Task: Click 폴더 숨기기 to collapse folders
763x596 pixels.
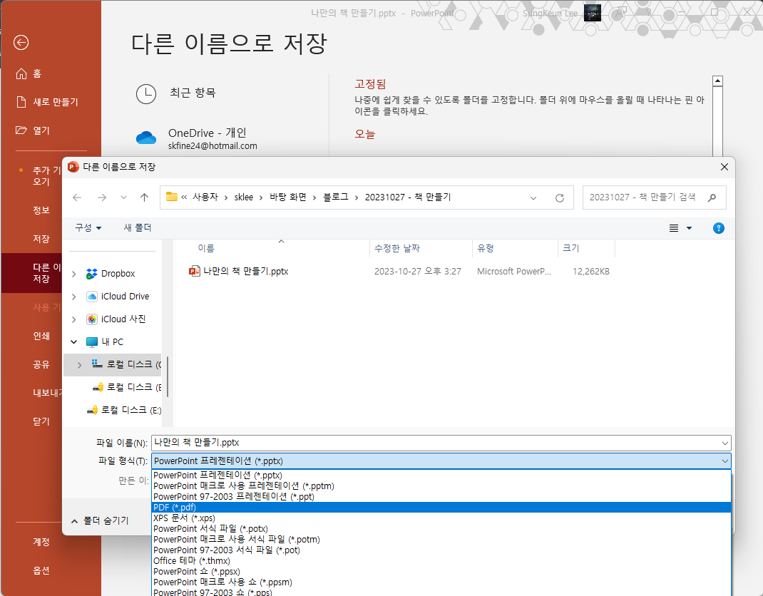Action: pyautogui.click(x=101, y=521)
